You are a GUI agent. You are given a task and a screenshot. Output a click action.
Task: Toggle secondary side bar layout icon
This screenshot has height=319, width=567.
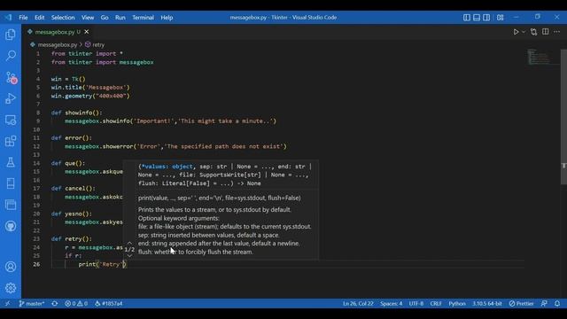(x=486, y=18)
